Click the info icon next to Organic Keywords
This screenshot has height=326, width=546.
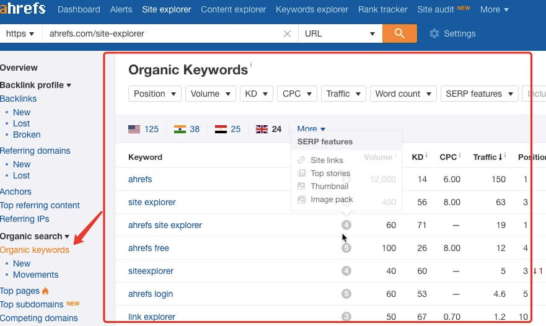tap(251, 65)
